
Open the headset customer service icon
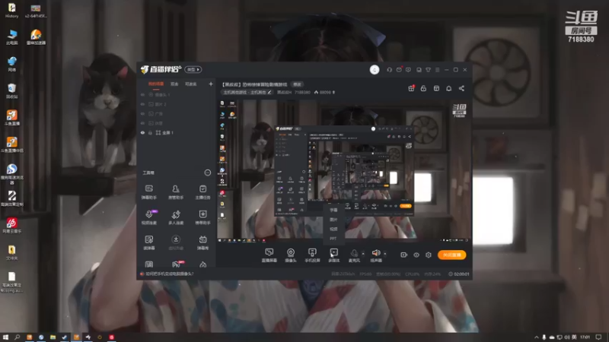[389, 70]
